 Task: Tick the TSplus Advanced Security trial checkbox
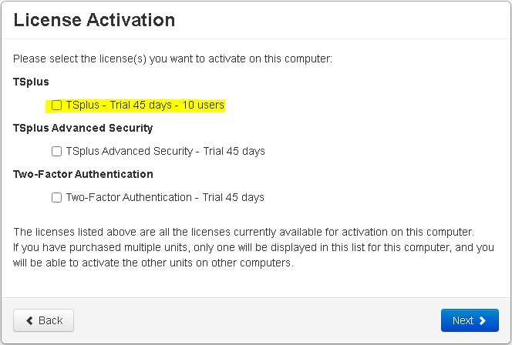pyautogui.click(x=56, y=152)
